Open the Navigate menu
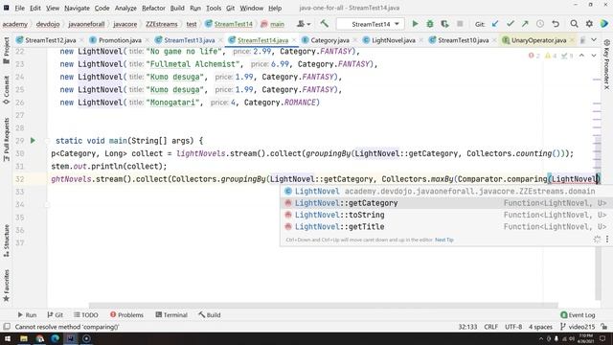 [77, 8]
